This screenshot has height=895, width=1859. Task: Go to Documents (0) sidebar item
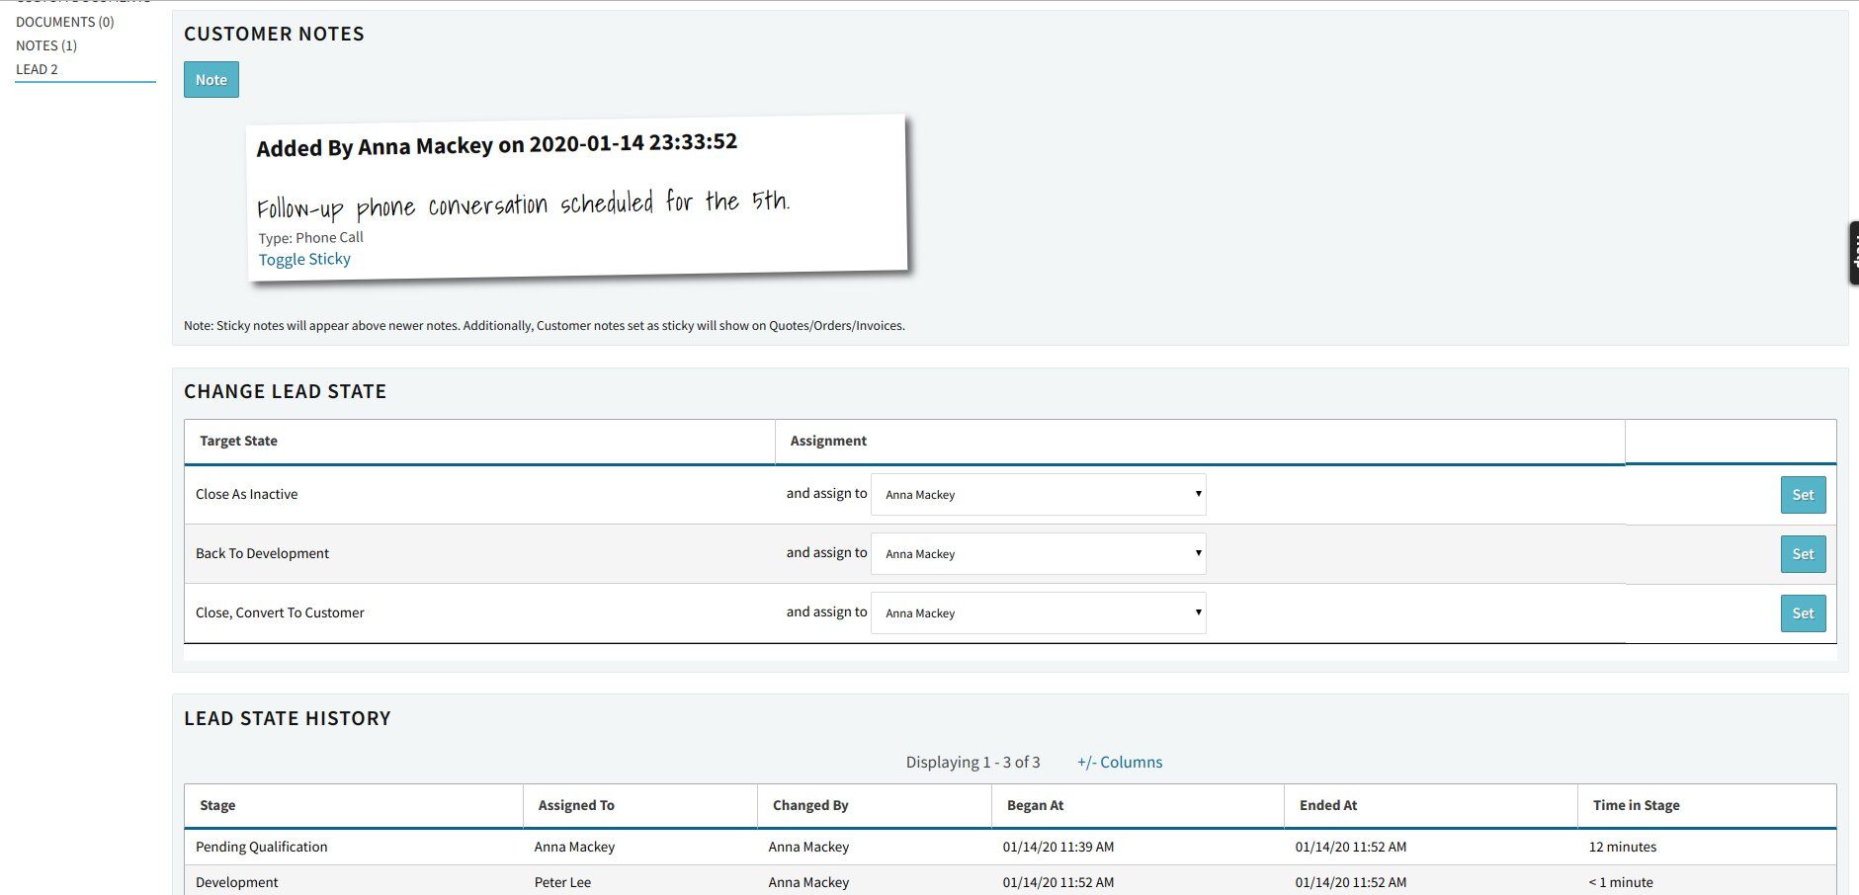(65, 22)
